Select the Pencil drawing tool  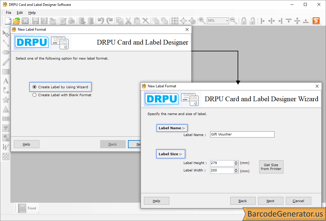point(6,62)
